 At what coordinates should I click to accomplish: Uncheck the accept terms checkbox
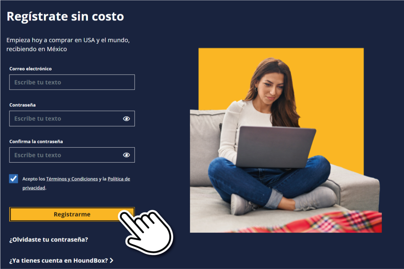click(x=13, y=178)
